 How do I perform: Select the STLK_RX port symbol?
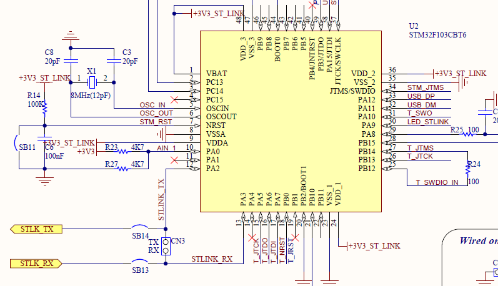pos(36,264)
